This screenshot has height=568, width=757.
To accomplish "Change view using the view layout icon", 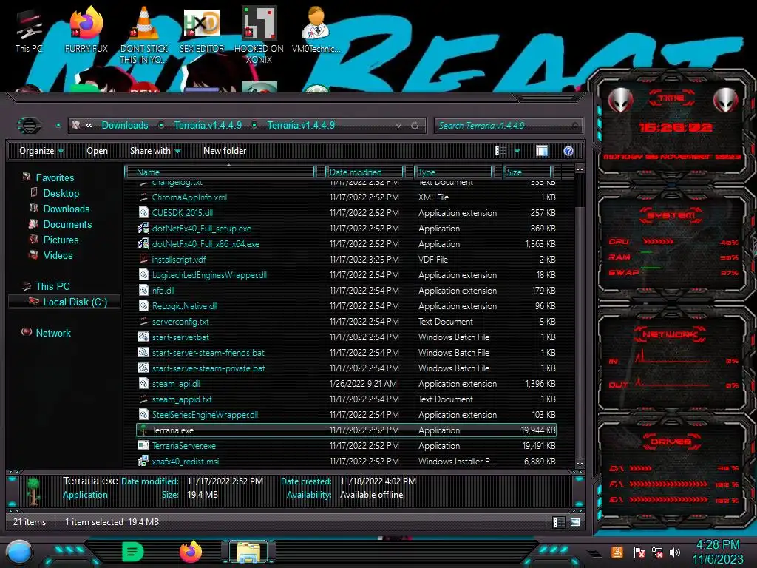I will click(x=500, y=151).
